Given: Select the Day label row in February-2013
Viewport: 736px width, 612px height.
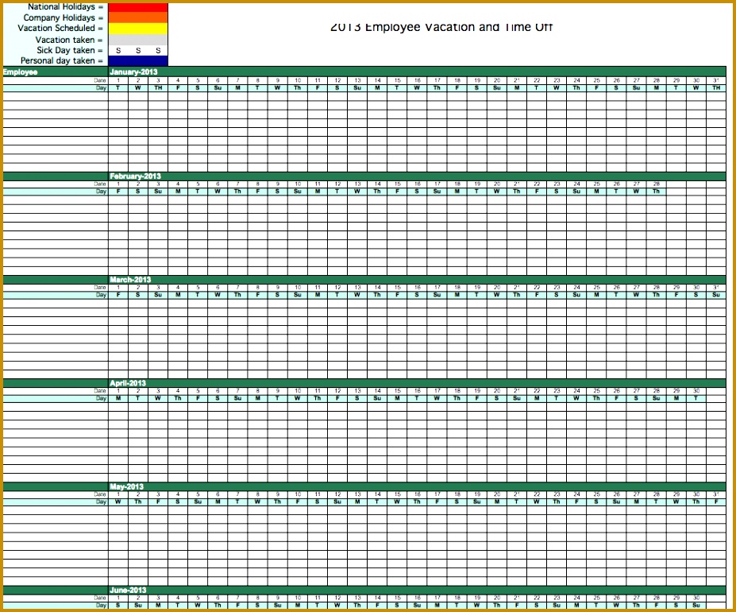Looking at the screenshot, I should (101, 192).
